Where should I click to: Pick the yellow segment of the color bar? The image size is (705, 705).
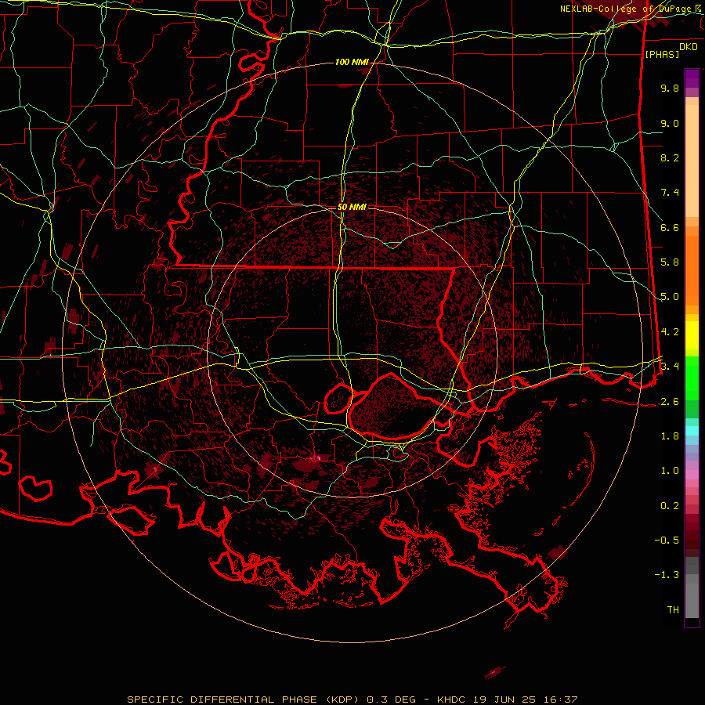coord(692,335)
